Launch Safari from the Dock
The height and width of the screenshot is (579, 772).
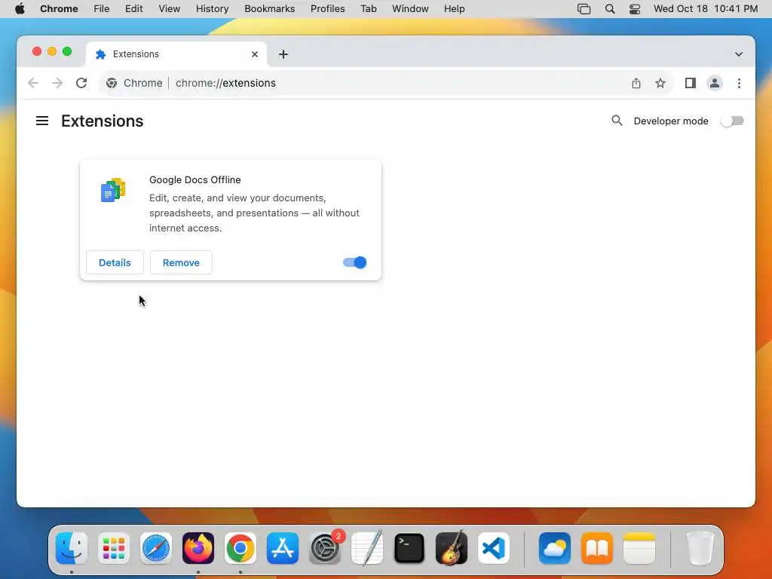tap(156, 548)
